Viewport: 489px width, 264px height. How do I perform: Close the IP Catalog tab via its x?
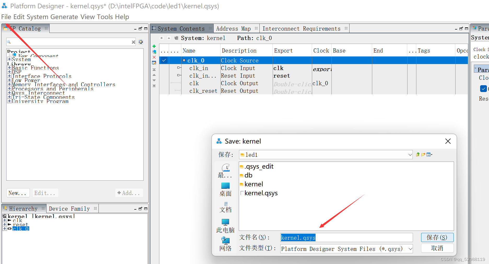coord(46,28)
